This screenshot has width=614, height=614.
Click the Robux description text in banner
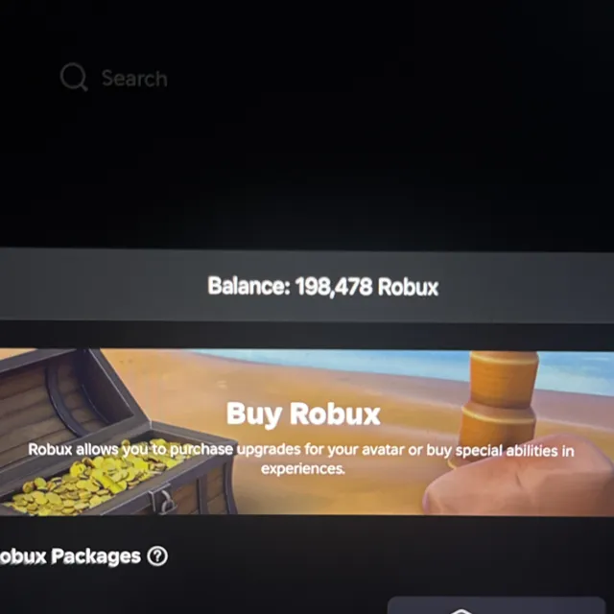pyautogui.click(x=301, y=459)
